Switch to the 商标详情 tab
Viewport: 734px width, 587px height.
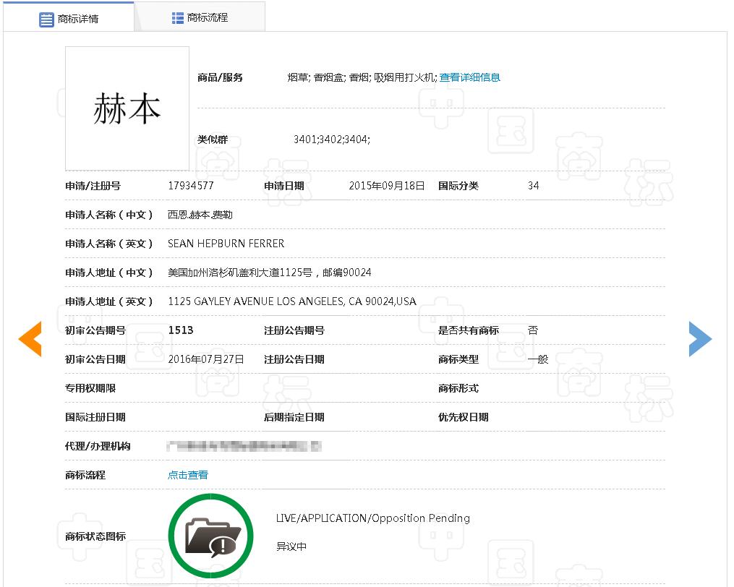pos(69,18)
